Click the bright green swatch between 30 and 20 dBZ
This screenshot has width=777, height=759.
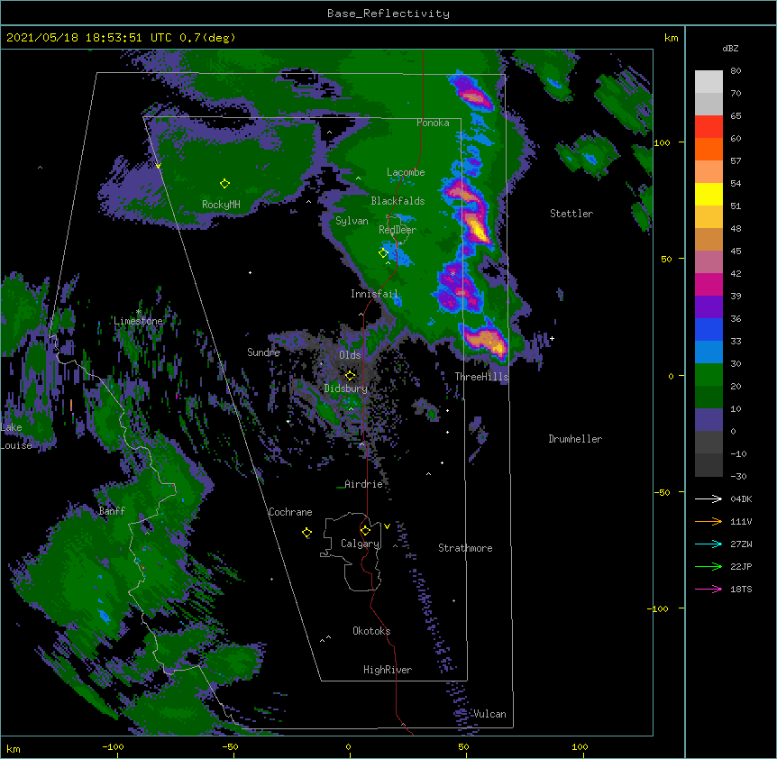tap(708, 375)
